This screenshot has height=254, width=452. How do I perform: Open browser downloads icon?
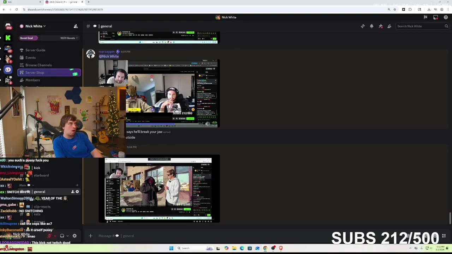429,10
